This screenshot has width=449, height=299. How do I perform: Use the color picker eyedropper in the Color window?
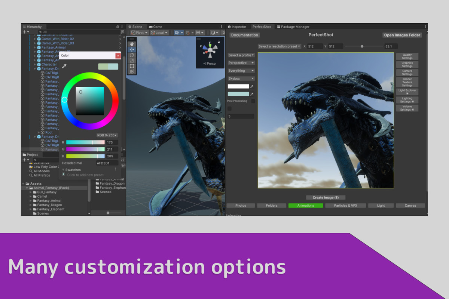pyautogui.click(x=64, y=66)
